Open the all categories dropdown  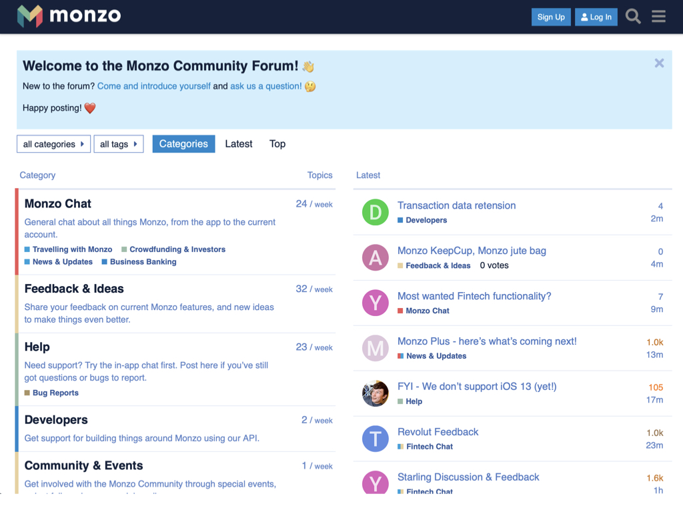pos(53,143)
